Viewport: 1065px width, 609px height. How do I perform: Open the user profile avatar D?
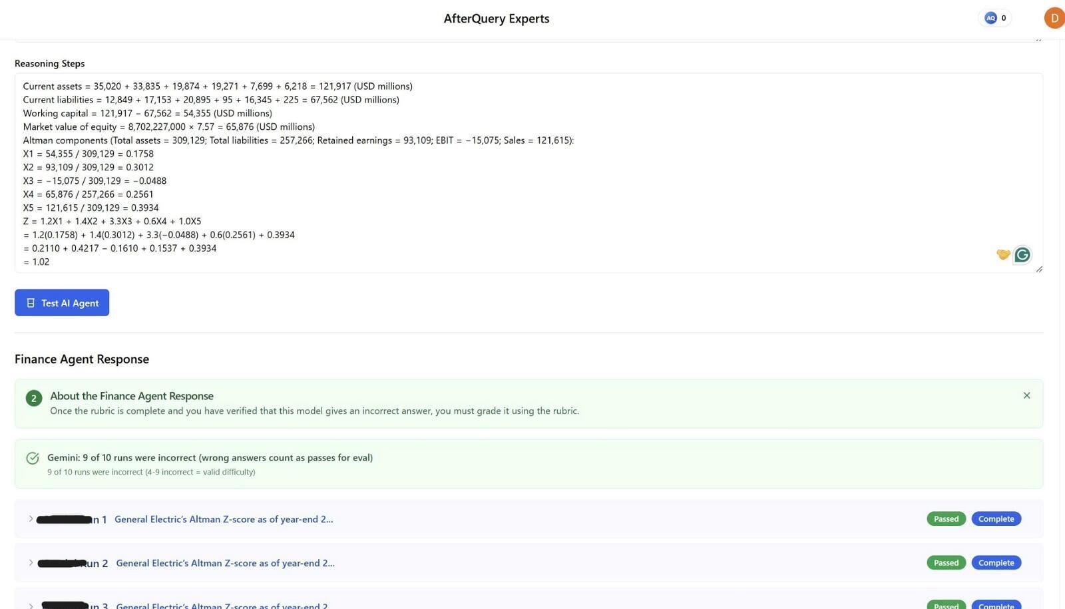point(1054,18)
